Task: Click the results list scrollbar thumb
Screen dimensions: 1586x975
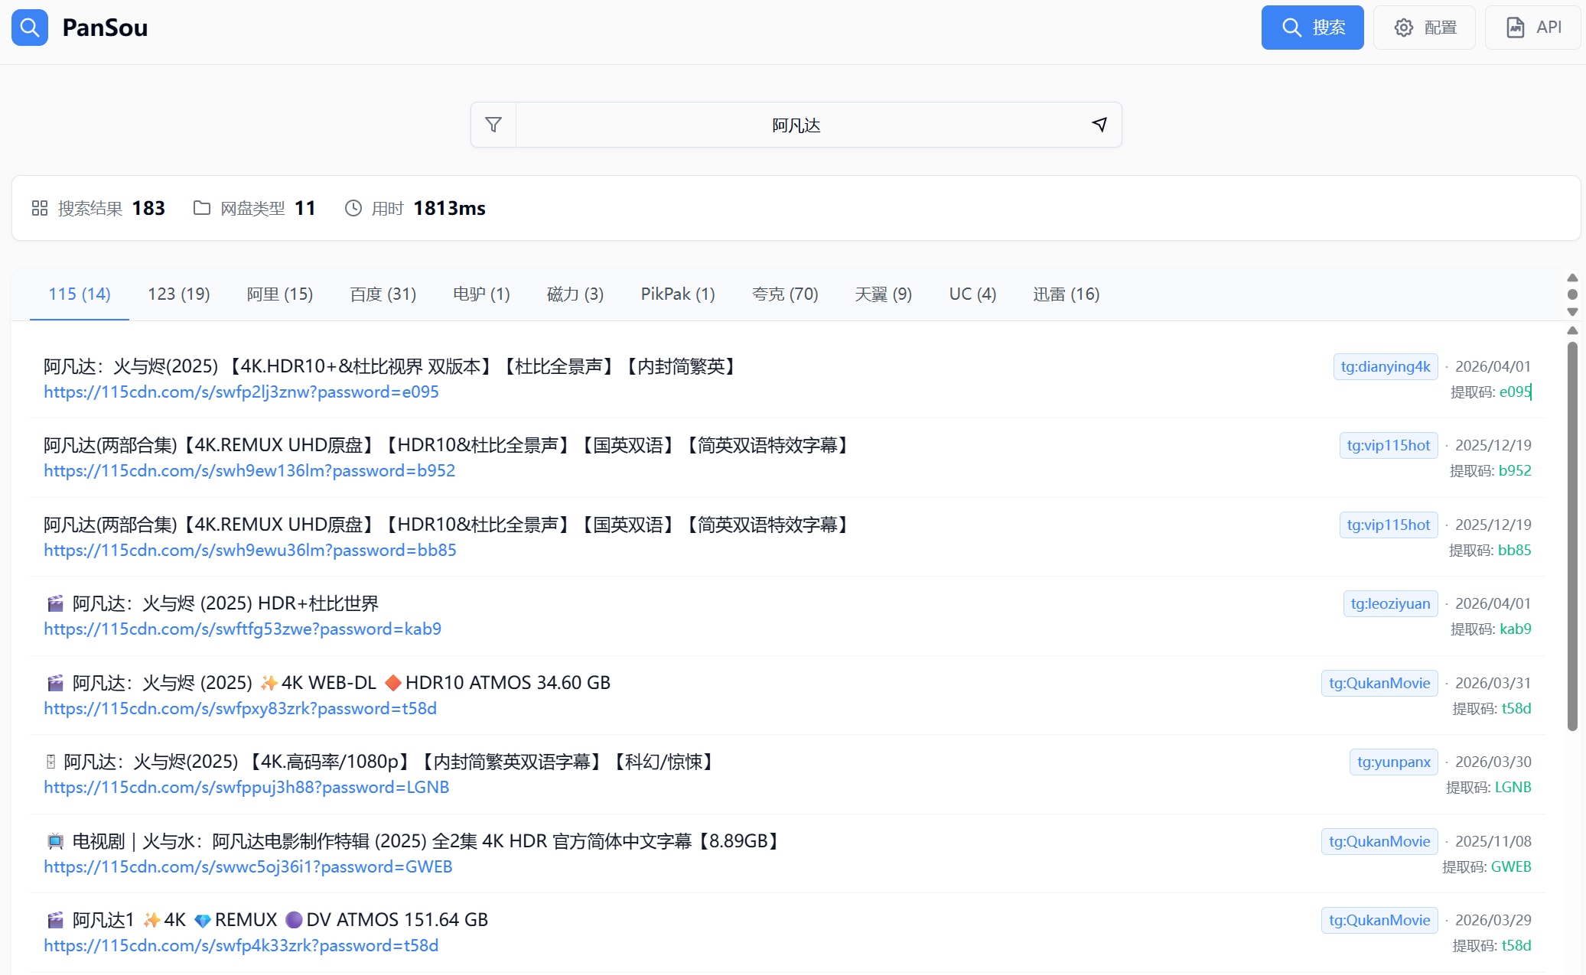Action: click(x=1572, y=535)
